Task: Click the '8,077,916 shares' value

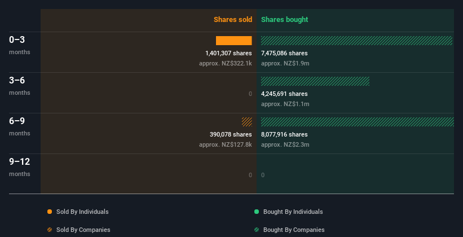Action: (284, 134)
